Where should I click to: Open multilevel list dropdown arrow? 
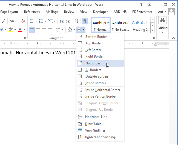pyautogui.click(x=54, y=21)
